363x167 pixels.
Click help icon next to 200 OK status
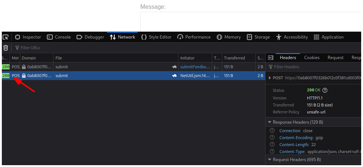point(325,90)
